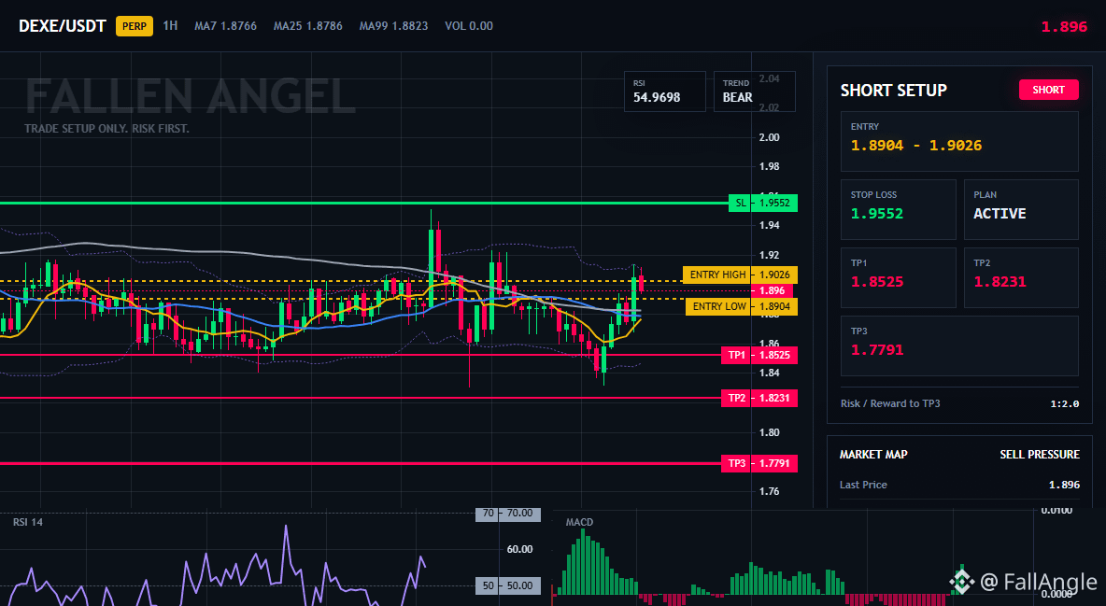The image size is (1106, 606).
Task: Click the 1.84 price axis value
Action: click(769, 373)
